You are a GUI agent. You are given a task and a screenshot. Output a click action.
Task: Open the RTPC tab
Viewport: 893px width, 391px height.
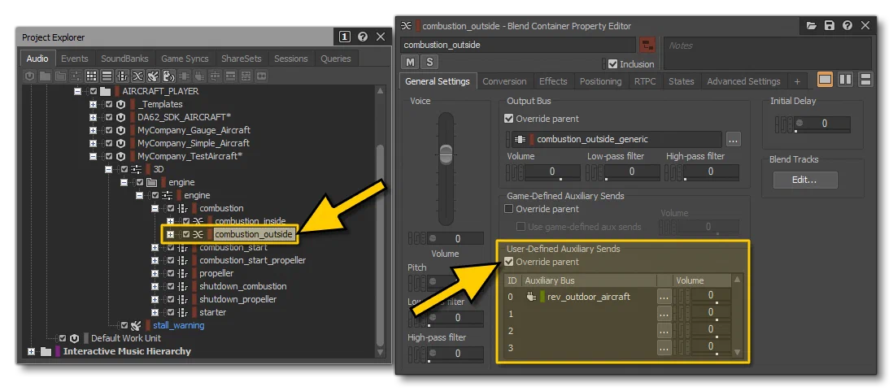[x=645, y=81]
